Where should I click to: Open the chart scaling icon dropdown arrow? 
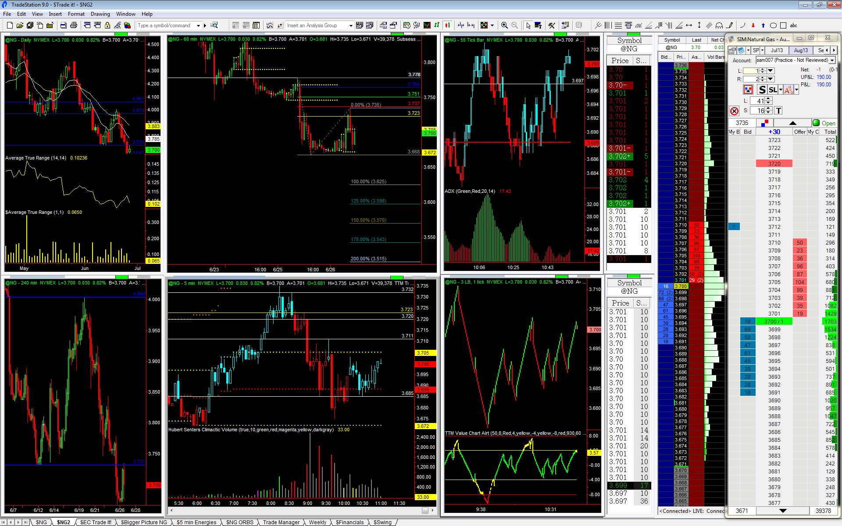tap(492, 25)
